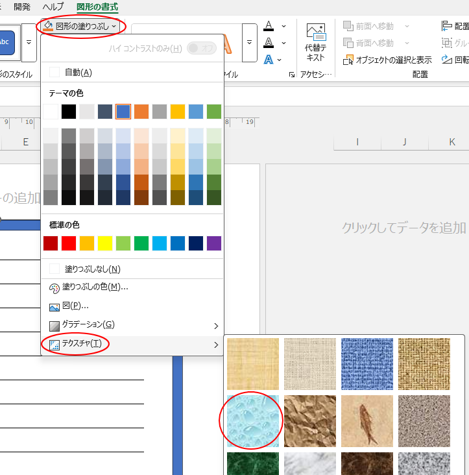Pick gold theme color swatch
469x475 pixels.
coord(178,112)
